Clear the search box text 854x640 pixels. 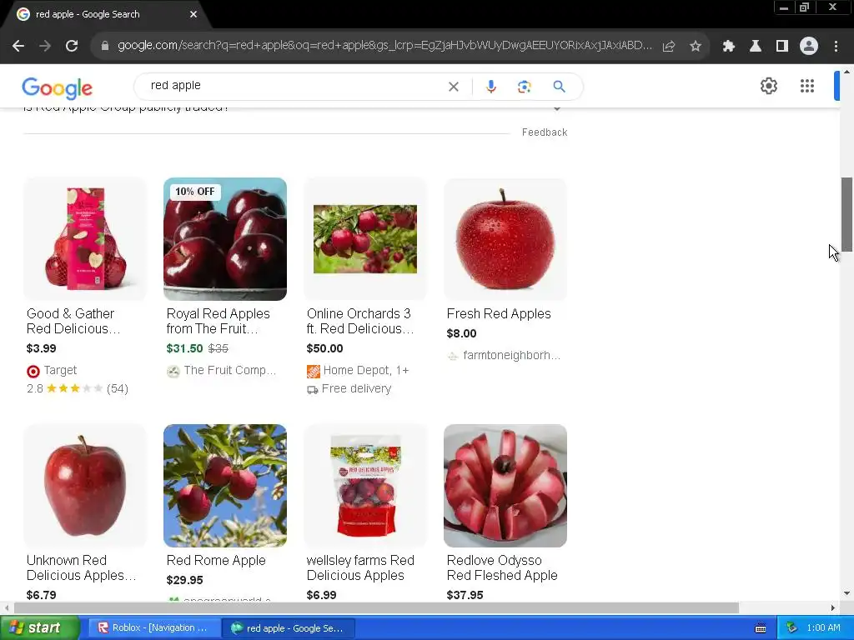click(453, 87)
